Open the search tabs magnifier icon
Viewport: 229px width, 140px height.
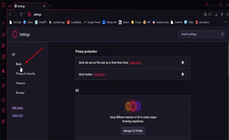coord(207,5)
